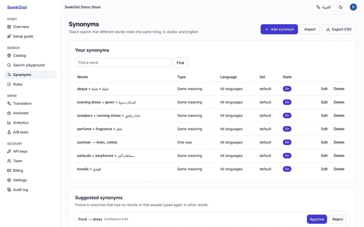The image size is (364, 227).
Task: Click the download icon on Export CSV
Action: pyautogui.click(x=328, y=29)
